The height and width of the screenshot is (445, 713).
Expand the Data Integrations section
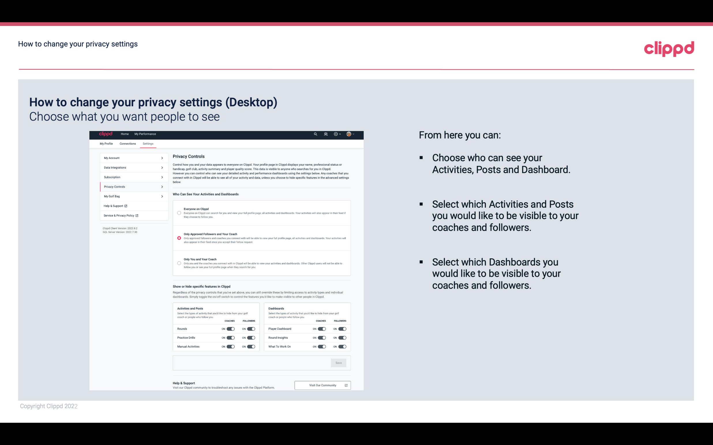pos(131,167)
